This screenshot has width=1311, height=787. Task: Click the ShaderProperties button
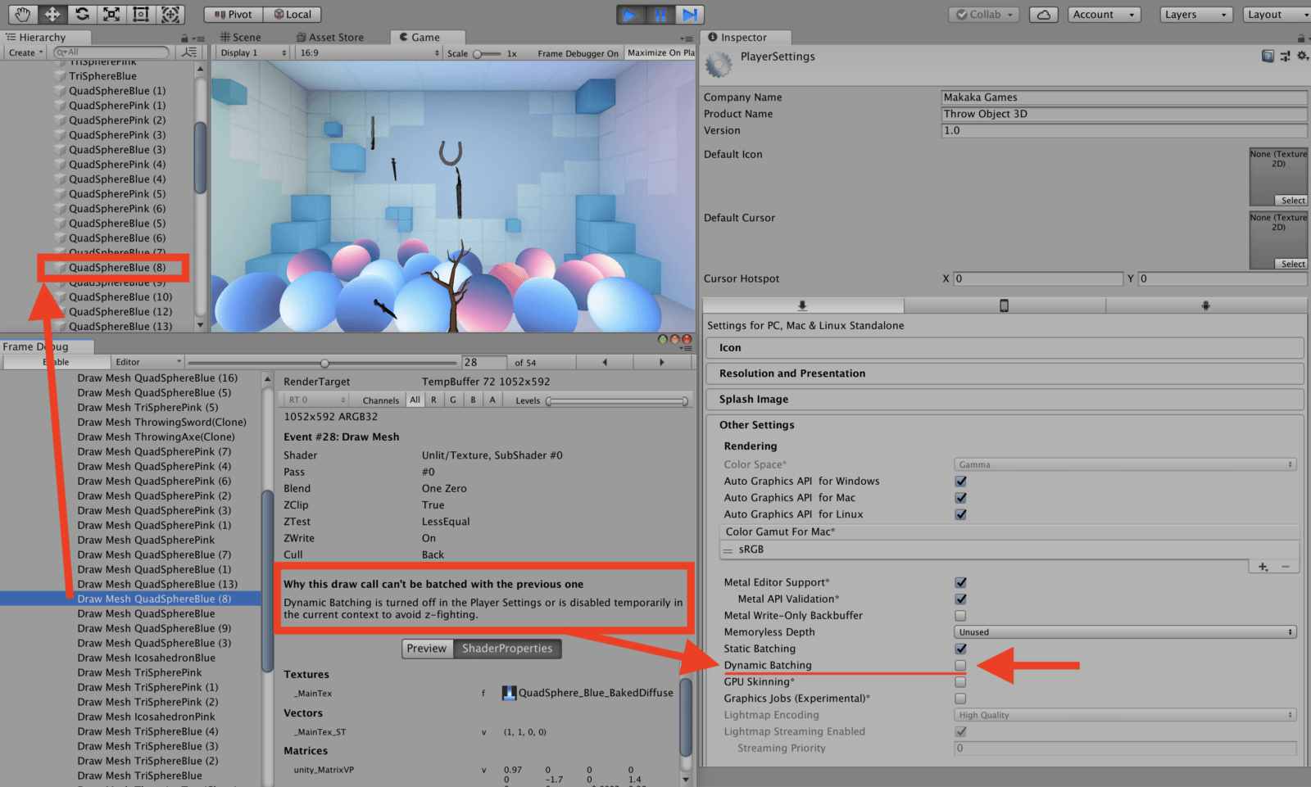[508, 648]
